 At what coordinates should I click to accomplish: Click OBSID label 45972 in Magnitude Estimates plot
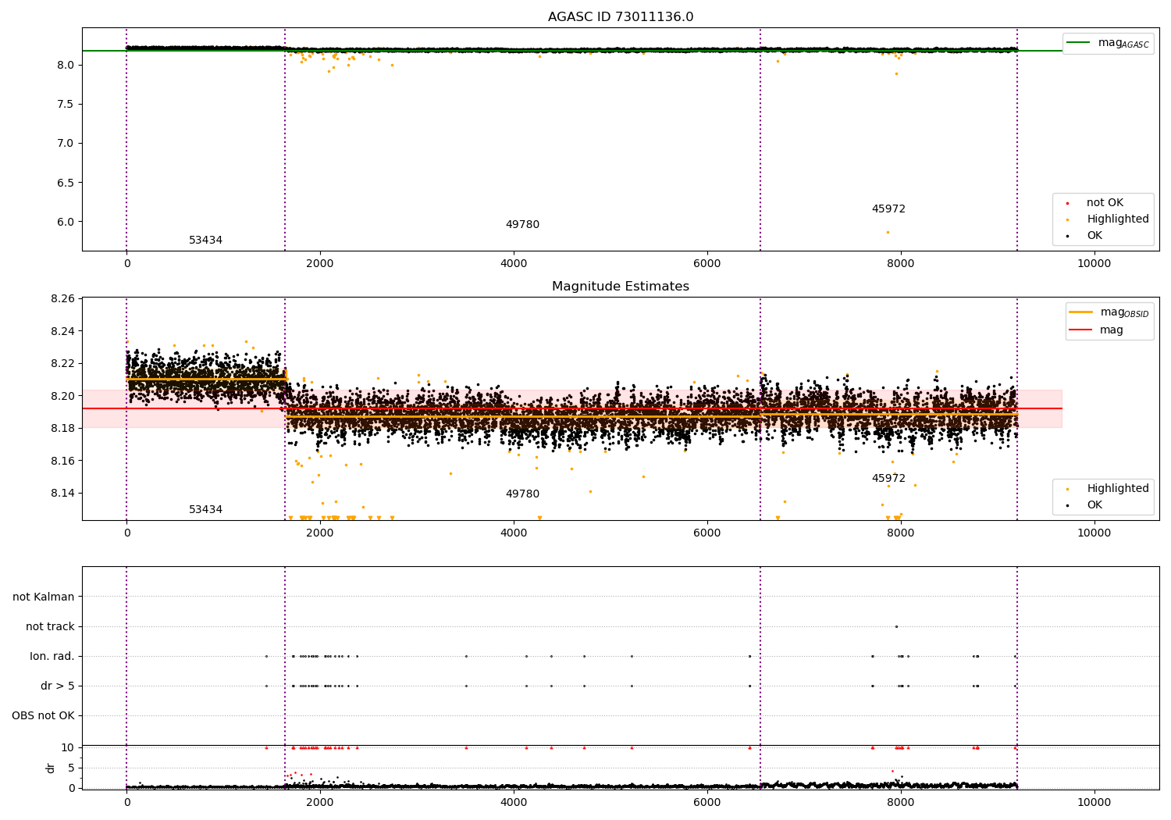[x=889, y=479]
